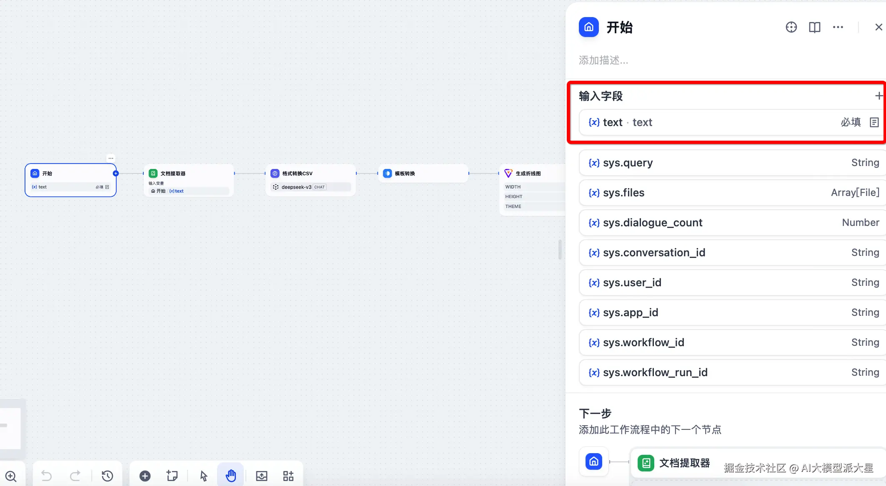The height and width of the screenshot is (486, 886).
Task: Open the 文档提取器 next step item
Action: pyautogui.click(x=684, y=463)
